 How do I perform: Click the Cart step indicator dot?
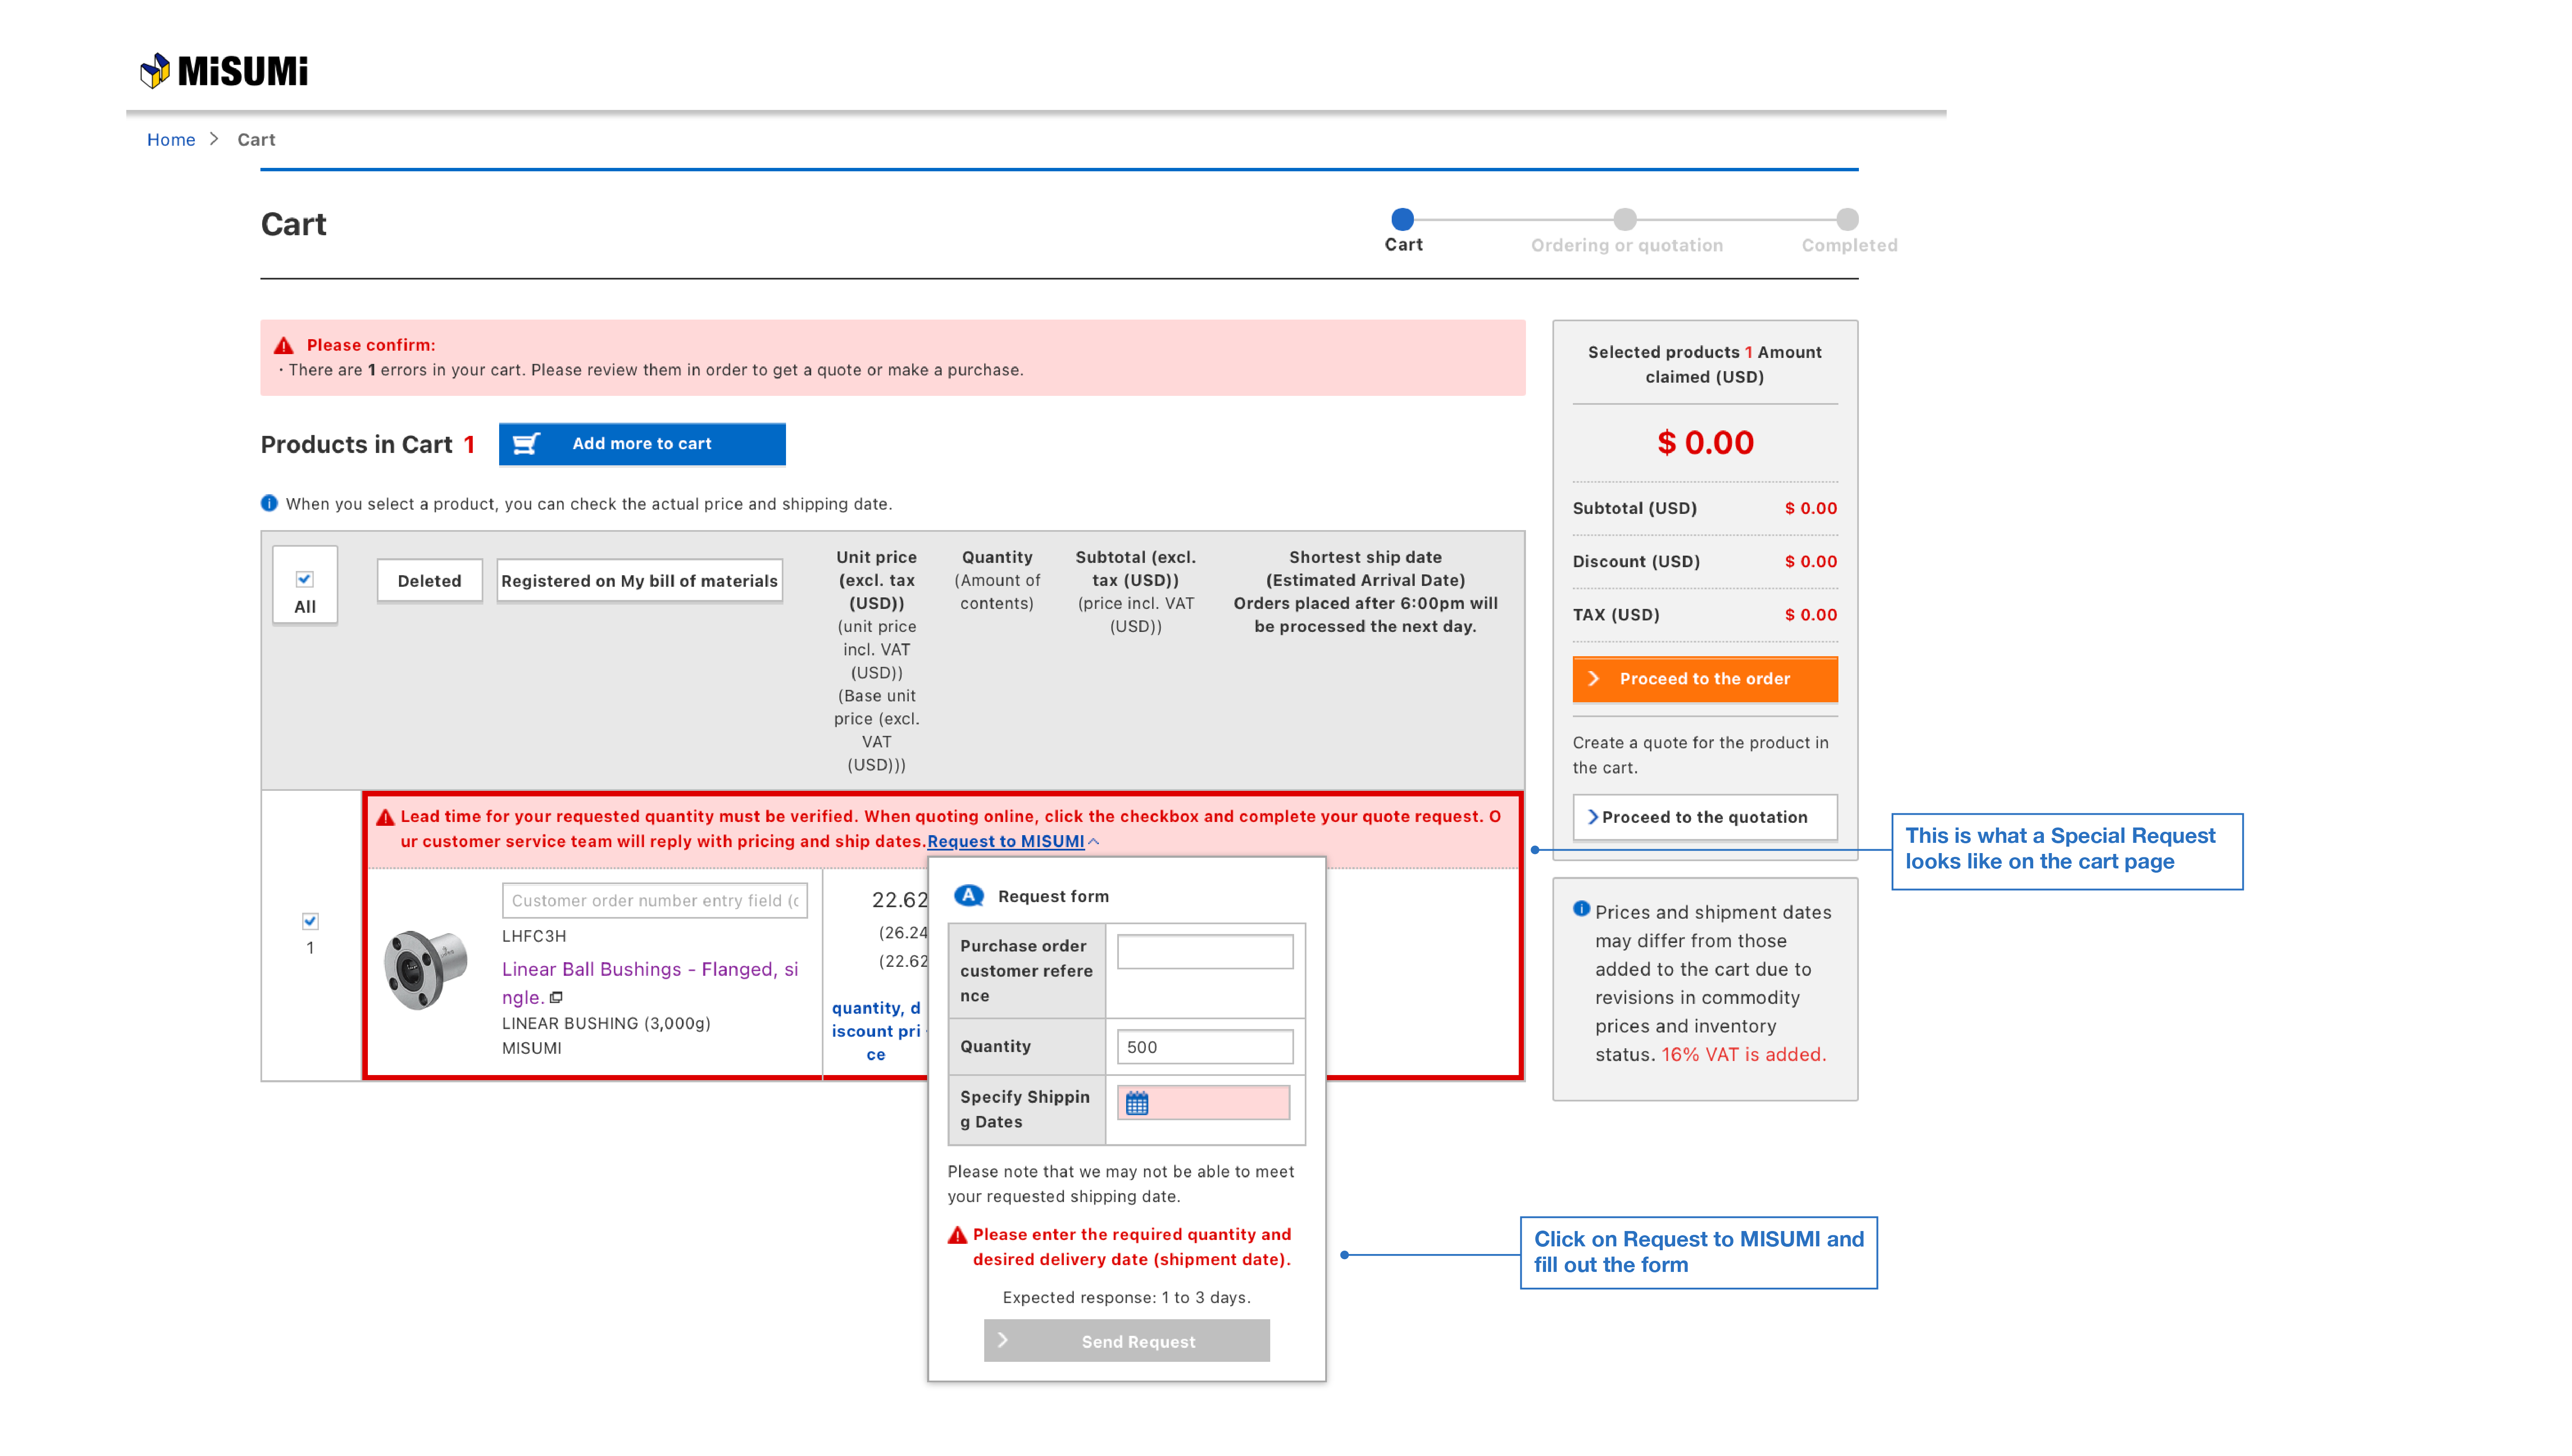coord(1402,219)
